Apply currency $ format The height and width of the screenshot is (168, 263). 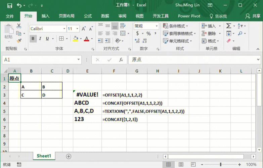click(137, 33)
